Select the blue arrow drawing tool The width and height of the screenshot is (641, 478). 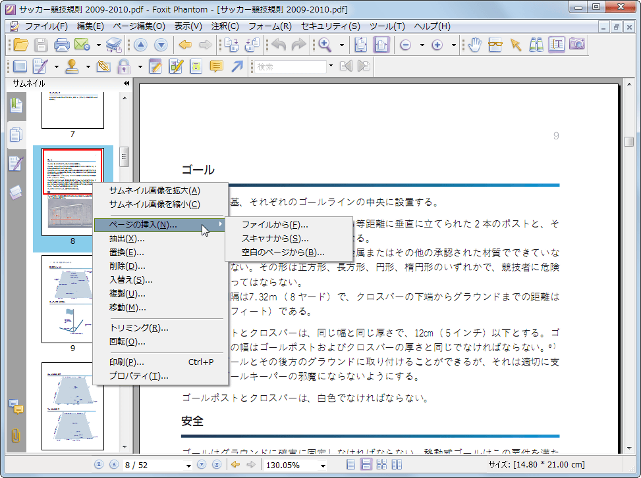click(x=237, y=66)
